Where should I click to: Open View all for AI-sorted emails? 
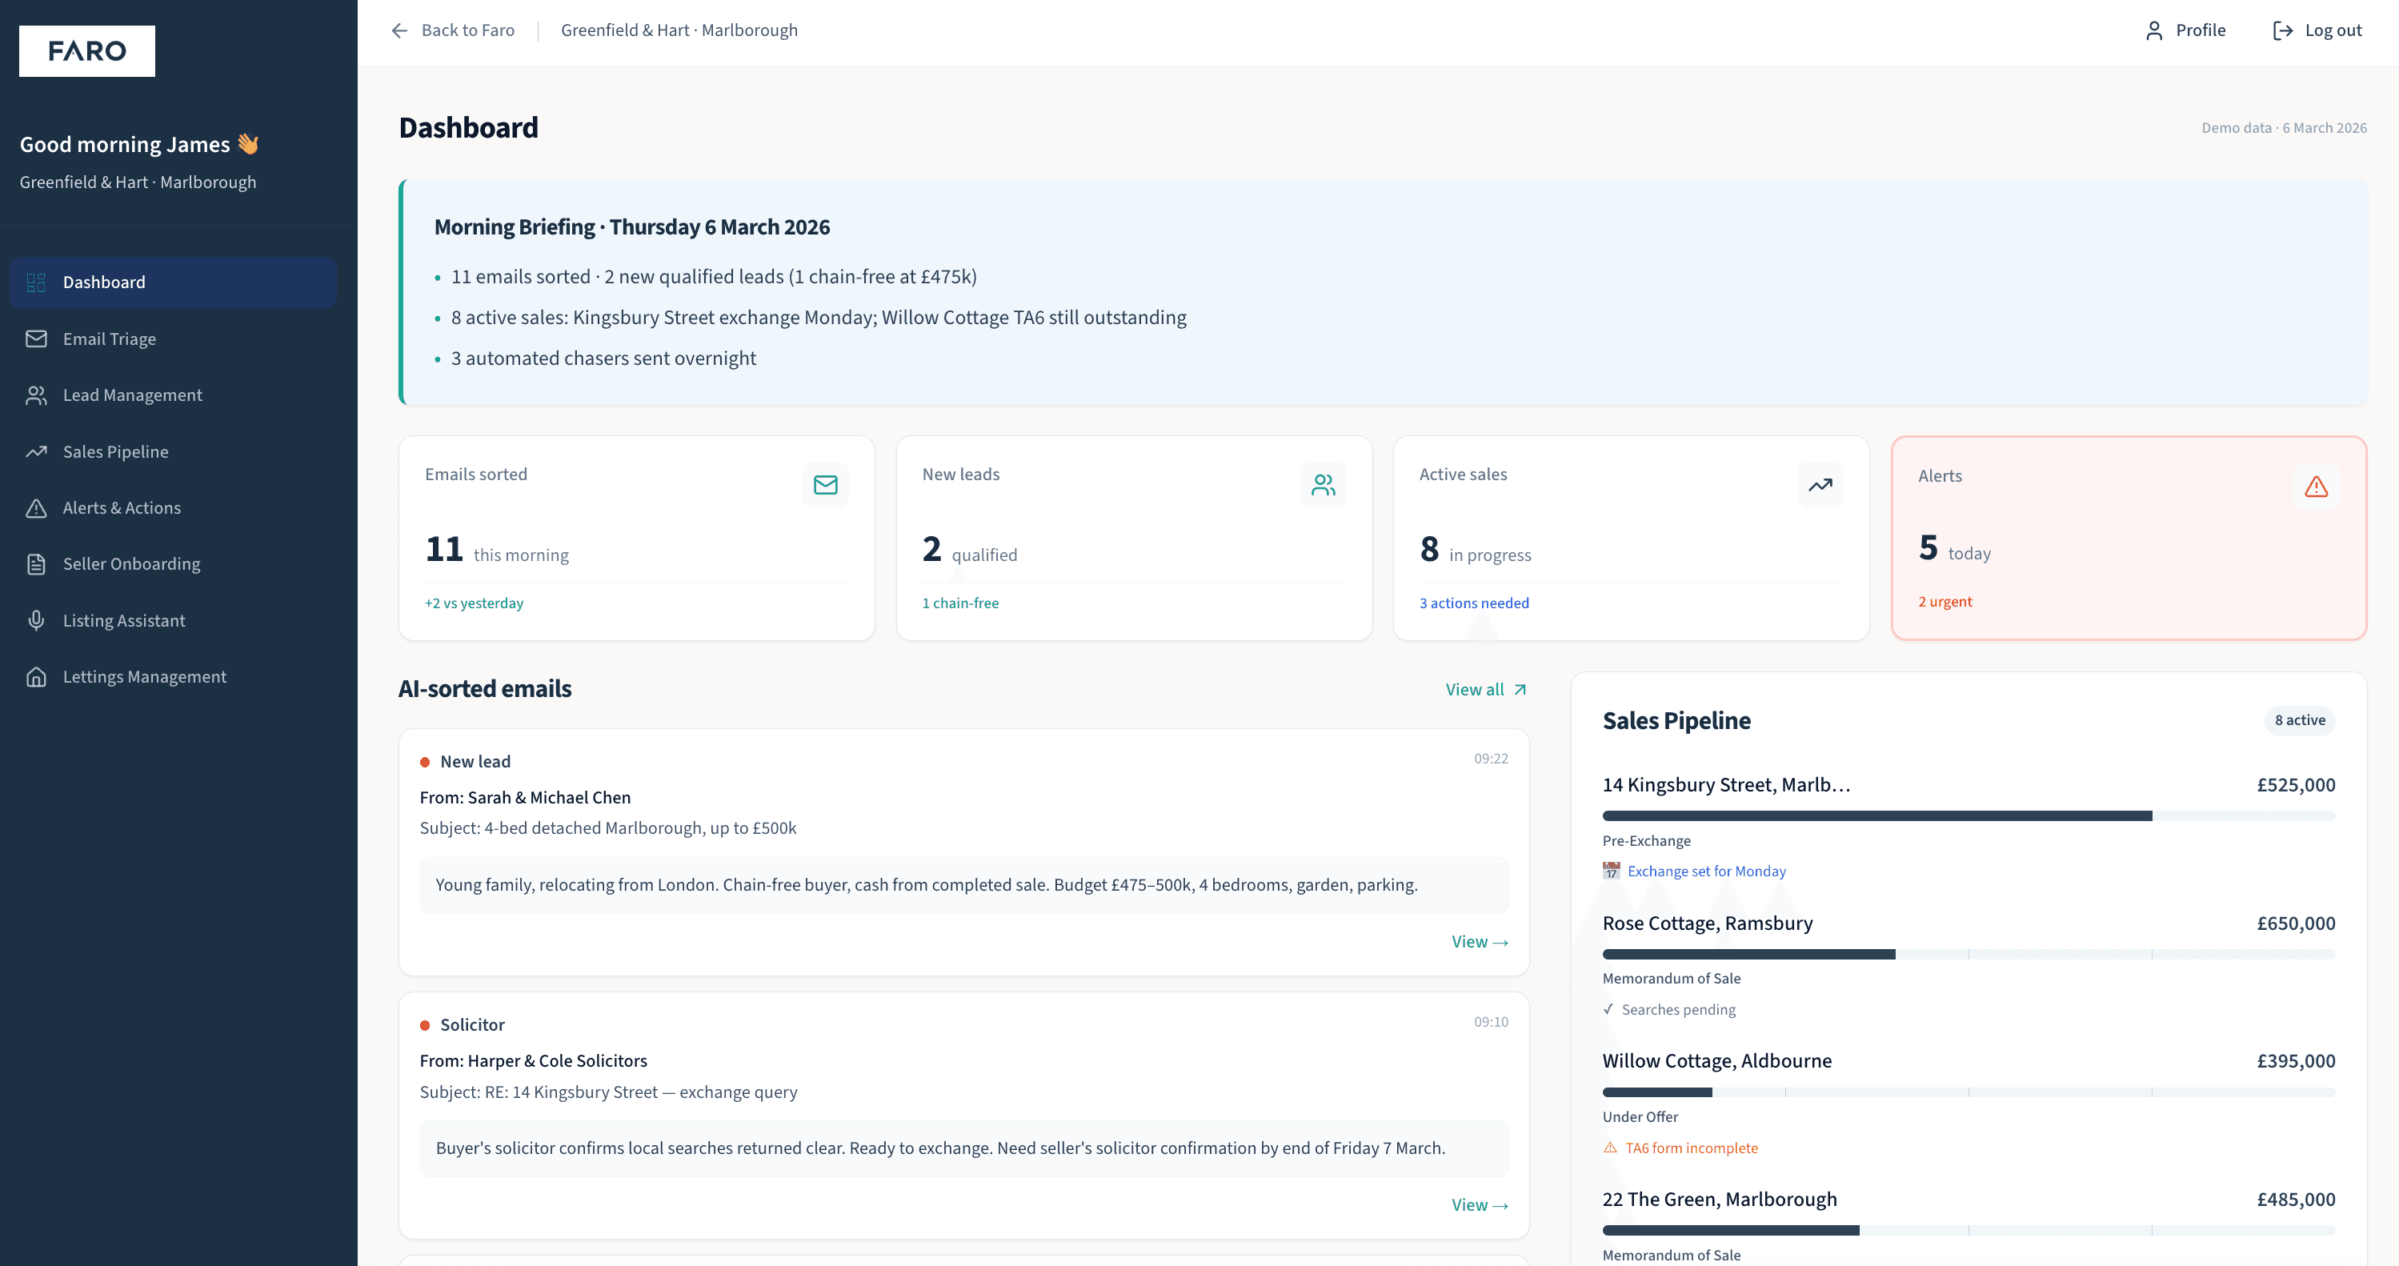coord(1484,689)
